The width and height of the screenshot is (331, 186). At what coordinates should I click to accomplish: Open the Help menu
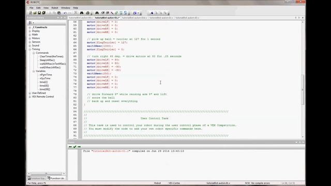click(76, 8)
